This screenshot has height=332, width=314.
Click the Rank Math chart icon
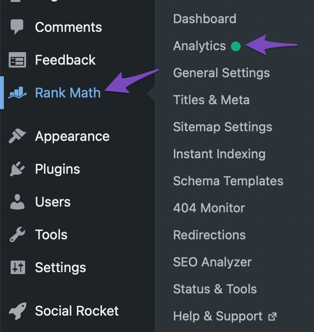pos(17,93)
